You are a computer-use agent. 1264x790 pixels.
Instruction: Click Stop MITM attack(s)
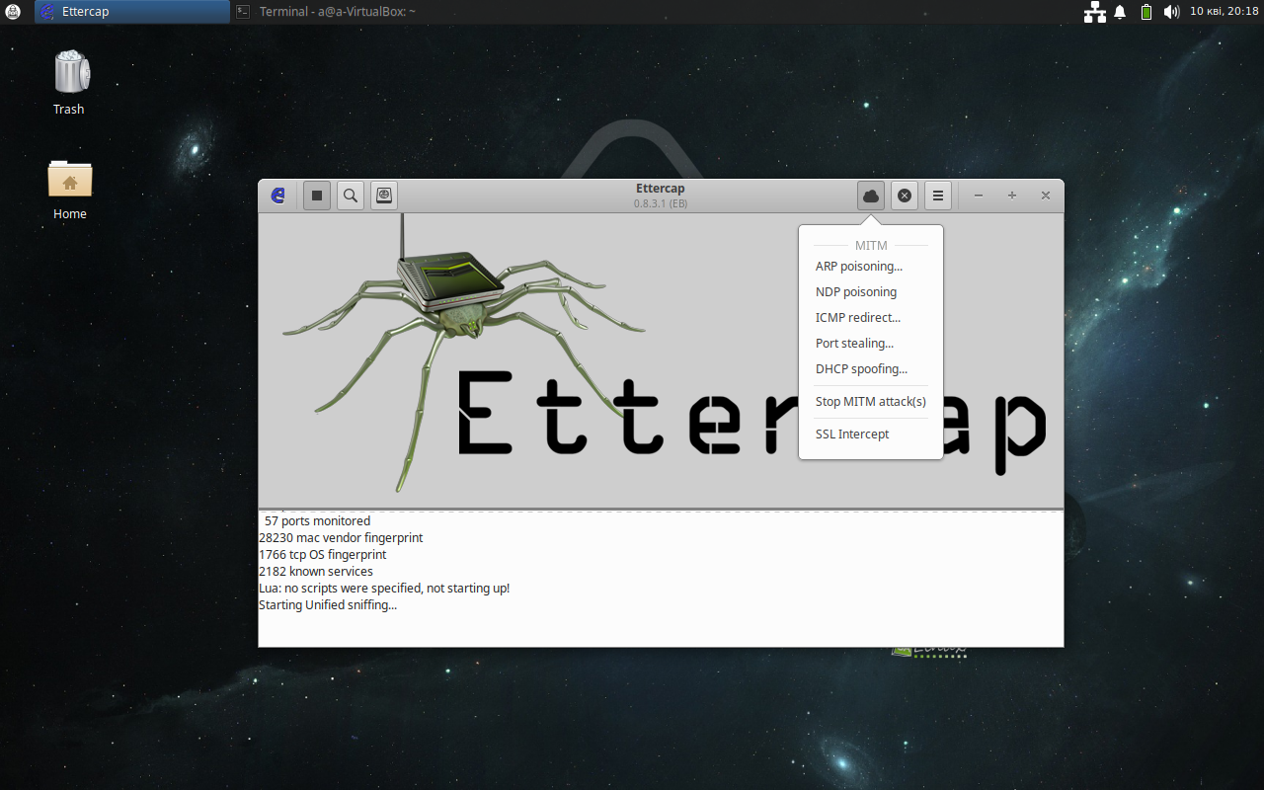[x=871, y=402]
